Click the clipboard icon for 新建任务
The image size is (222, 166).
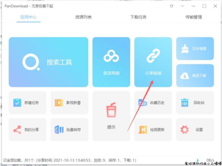pos(17,103)
